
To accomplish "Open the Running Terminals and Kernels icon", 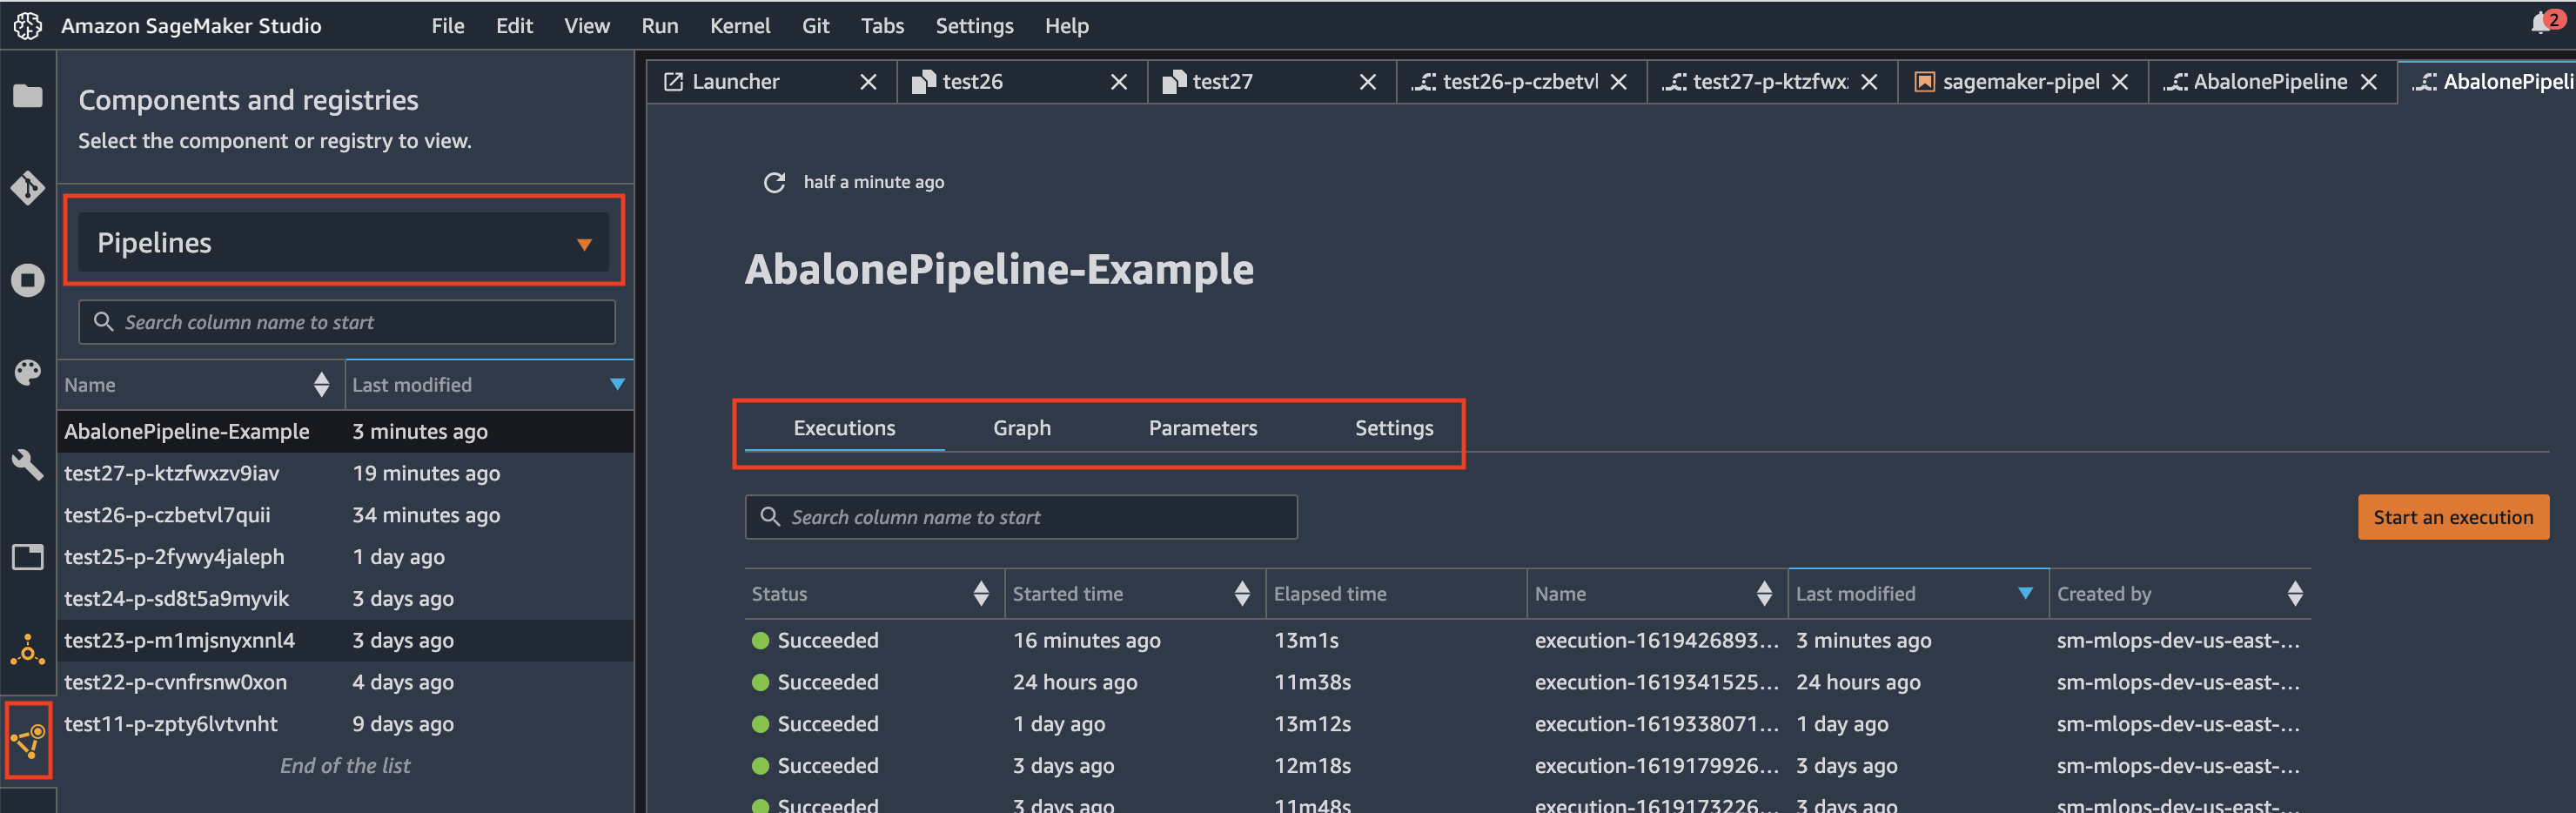I will coord(28,280).
